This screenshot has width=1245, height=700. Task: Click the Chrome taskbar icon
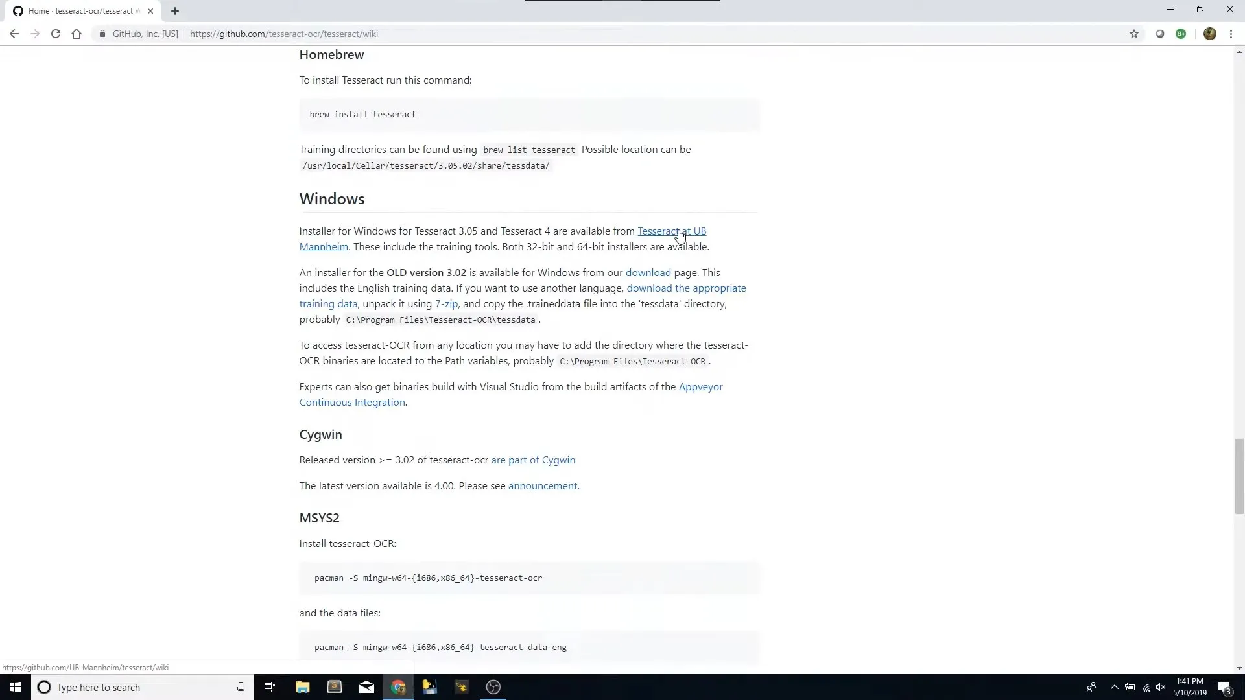397,686
